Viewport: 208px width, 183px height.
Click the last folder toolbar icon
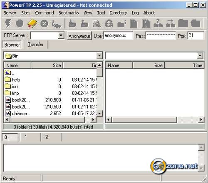[x=196, y=24]
